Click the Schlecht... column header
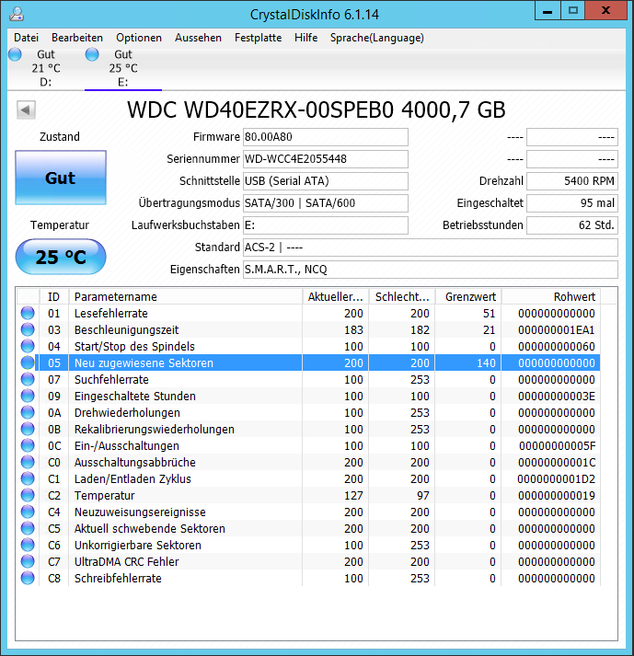 tap(402, 296)
